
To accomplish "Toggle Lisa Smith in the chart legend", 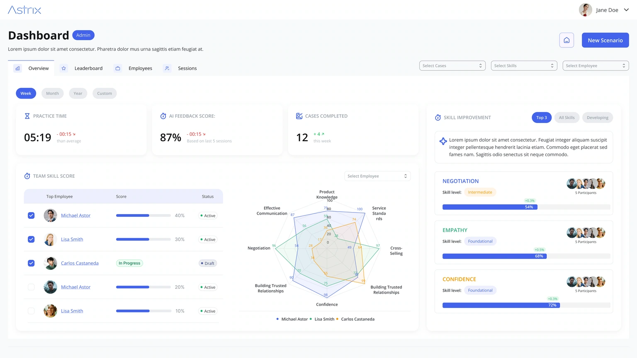I will coord(322,319).
